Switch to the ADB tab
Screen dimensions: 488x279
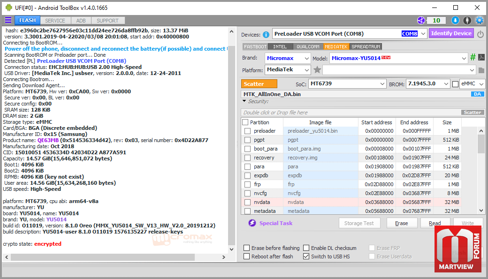[81, 21]
